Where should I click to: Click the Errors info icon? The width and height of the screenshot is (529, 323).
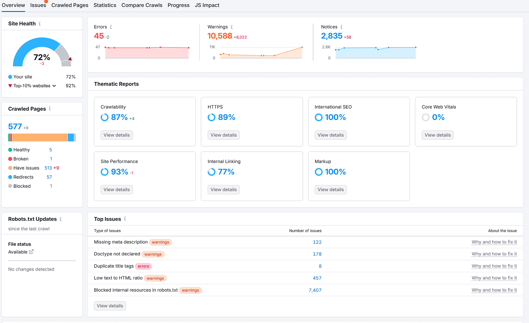point(111,27)
